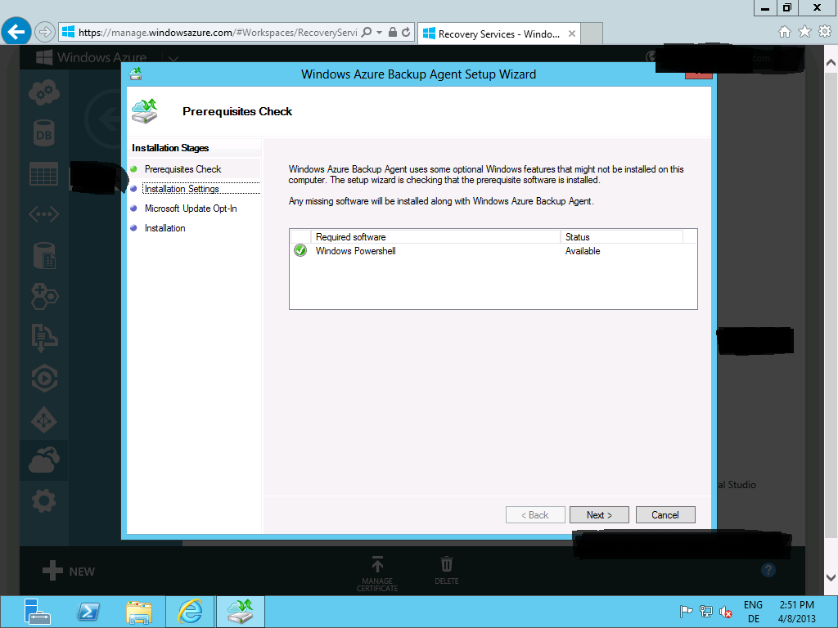Open Azure Settings via the bottom gear icon

tap(43, 500)
